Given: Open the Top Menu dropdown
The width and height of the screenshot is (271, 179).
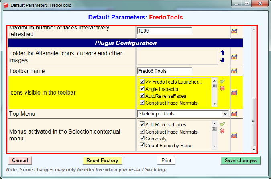Looking at the screenshot, I should tap(225, 114).
